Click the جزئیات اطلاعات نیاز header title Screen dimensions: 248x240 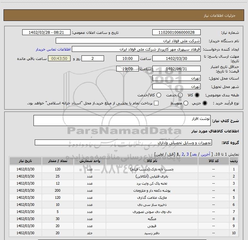[220, 15]
